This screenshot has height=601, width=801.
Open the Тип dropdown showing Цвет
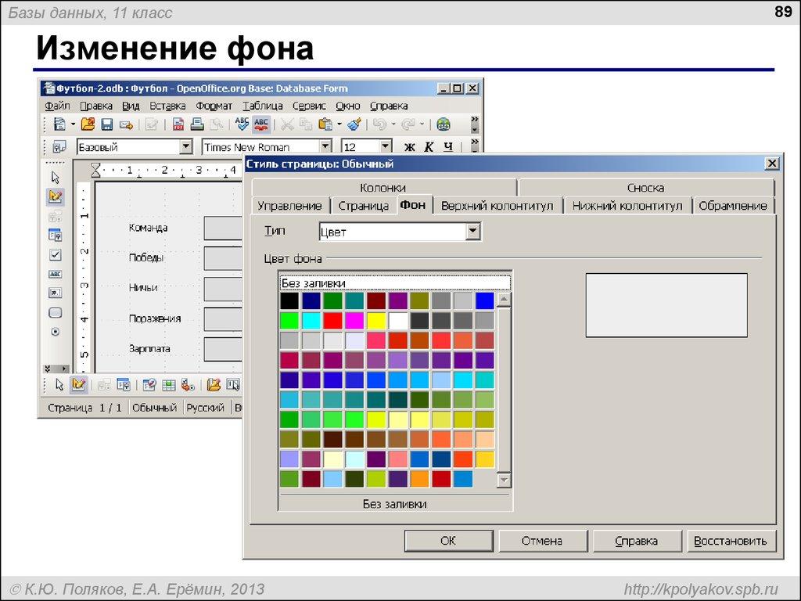pyautogui.click(x=475, y=231)
